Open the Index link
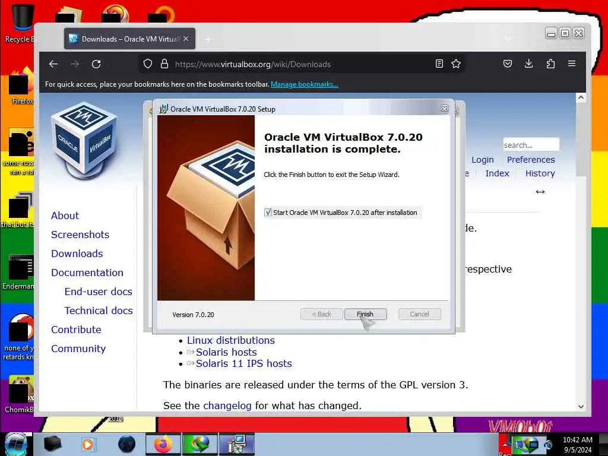Image resolution: width=608 pixels, height=456 pixels. point(497,173)
